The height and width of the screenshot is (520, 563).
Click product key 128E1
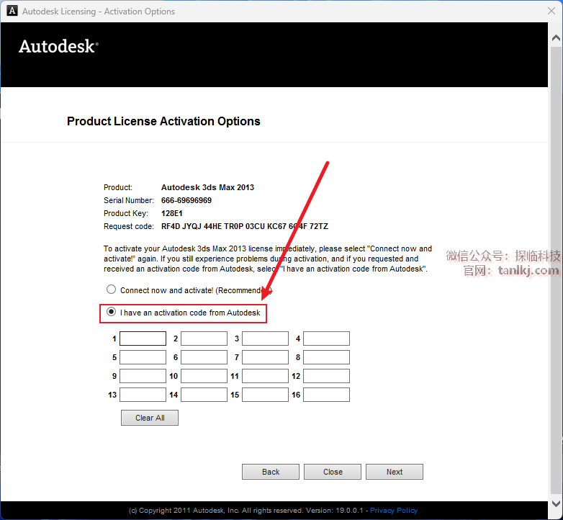click(171, 213)
